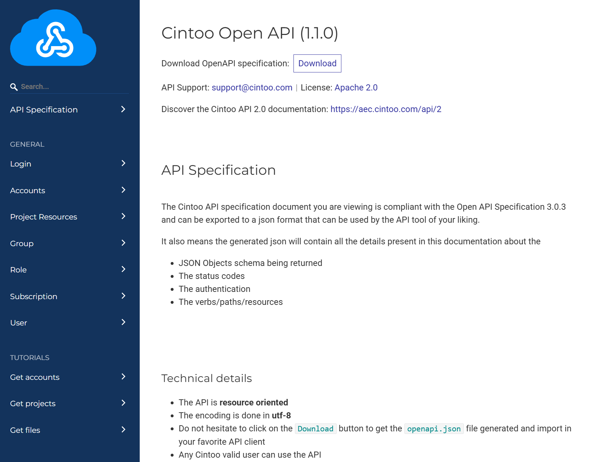Click the 'resource oriented' bold text
Viewport: 601px width, 462px height.
pos(254,403)
